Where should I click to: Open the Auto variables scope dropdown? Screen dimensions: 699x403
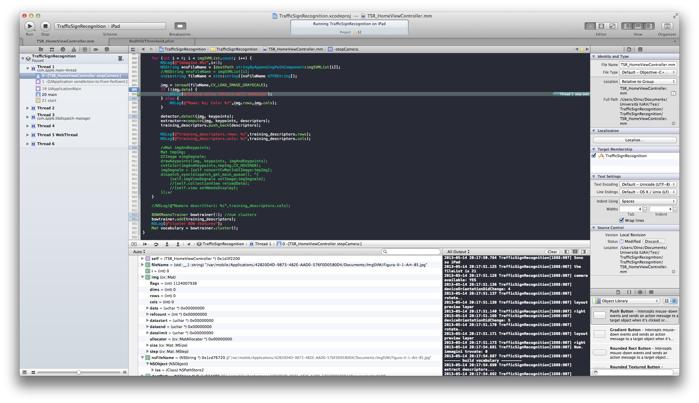(139, 252)
